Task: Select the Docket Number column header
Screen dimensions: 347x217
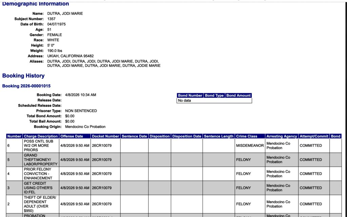Action: (105, 136)
